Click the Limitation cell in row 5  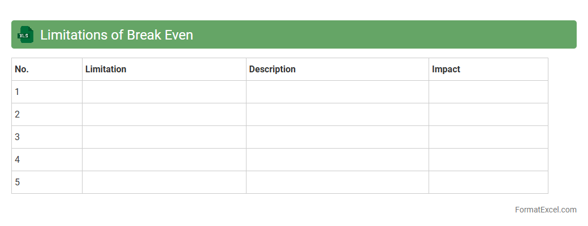[x=164, y=182]
